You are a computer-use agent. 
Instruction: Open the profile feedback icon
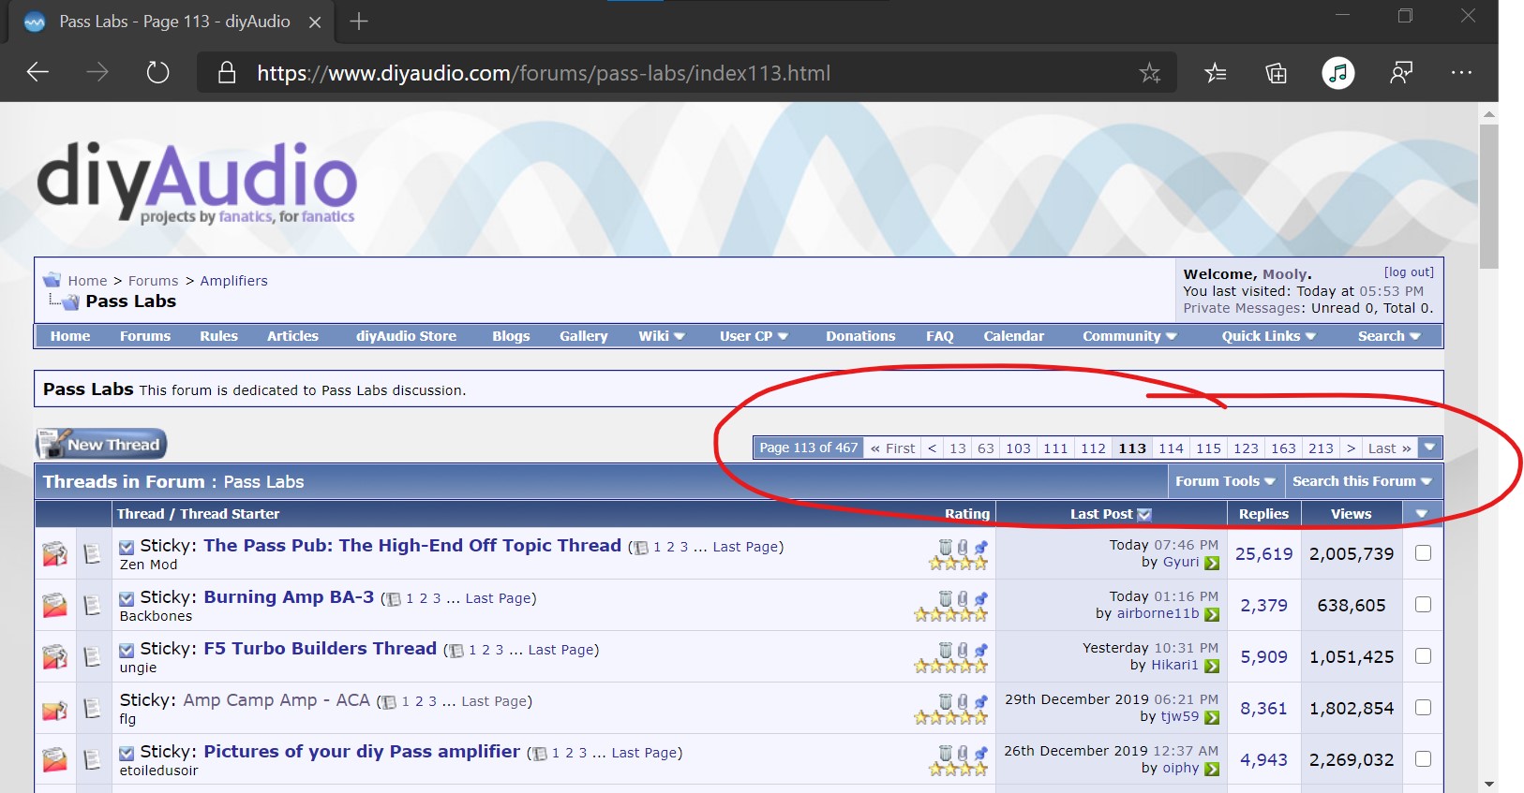tap(1401, 72)
